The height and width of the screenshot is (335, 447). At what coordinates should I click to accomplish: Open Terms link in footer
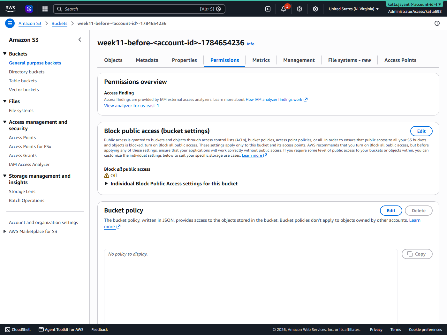coord(395,330)
